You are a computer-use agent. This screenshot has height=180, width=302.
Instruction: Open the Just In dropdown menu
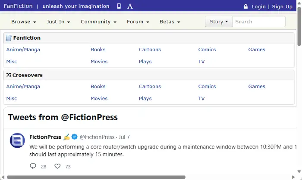(x=58, y=22)
